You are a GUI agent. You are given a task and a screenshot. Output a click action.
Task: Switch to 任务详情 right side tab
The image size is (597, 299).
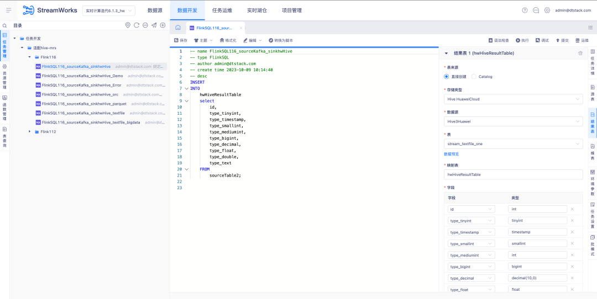click(x=593, y=63)
